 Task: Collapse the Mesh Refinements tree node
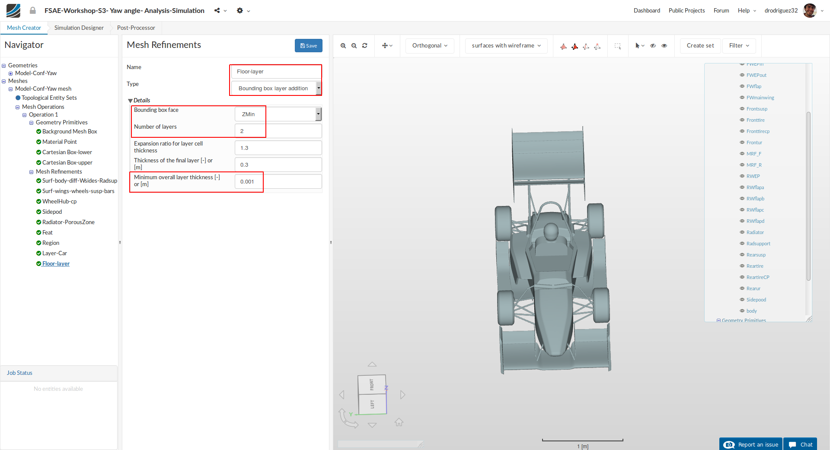pyautogui.click(x=31, y=172)
